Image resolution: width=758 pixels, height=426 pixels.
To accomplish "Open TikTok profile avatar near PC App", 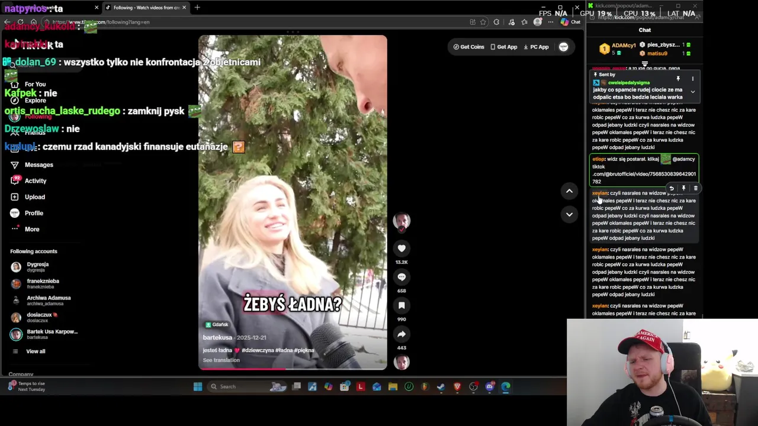I will [x=563, y=47].
